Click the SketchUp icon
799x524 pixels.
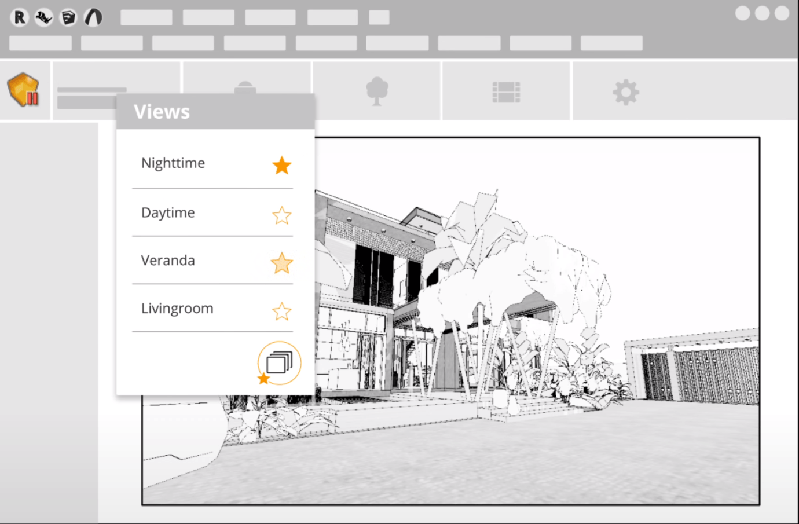68,17
